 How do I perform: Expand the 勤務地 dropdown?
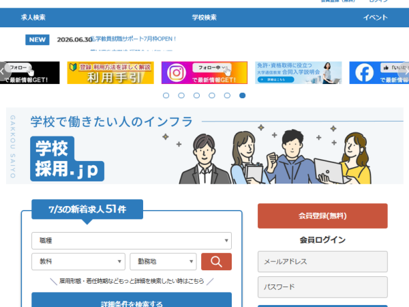tap(163, 261)
